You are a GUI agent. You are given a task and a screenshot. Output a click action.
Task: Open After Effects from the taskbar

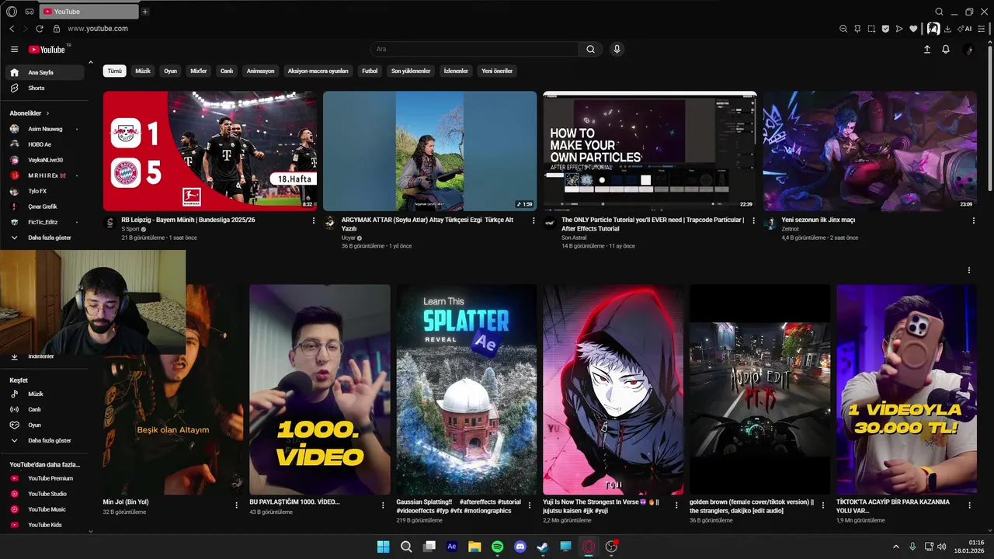click(x=452, y=547)
